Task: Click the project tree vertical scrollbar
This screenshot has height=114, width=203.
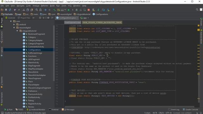Action: tap(54, 53)
